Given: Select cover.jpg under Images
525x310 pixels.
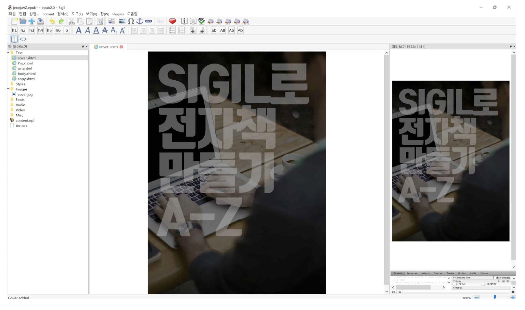Looking at the screenshot, I should pos(25,94).
